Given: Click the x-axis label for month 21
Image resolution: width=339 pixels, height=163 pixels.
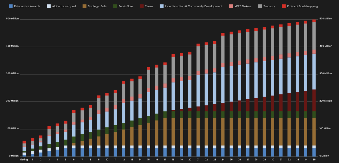Looking at the screenshot, I should click(198, 160).
